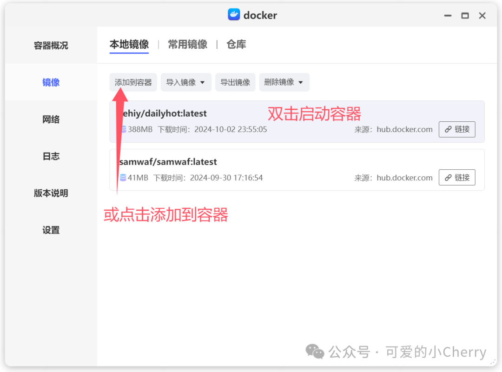Image resolution: width=502 pixels, height=372 pixels.
Task: Click the 41MB size value
Action: [138, 178]
